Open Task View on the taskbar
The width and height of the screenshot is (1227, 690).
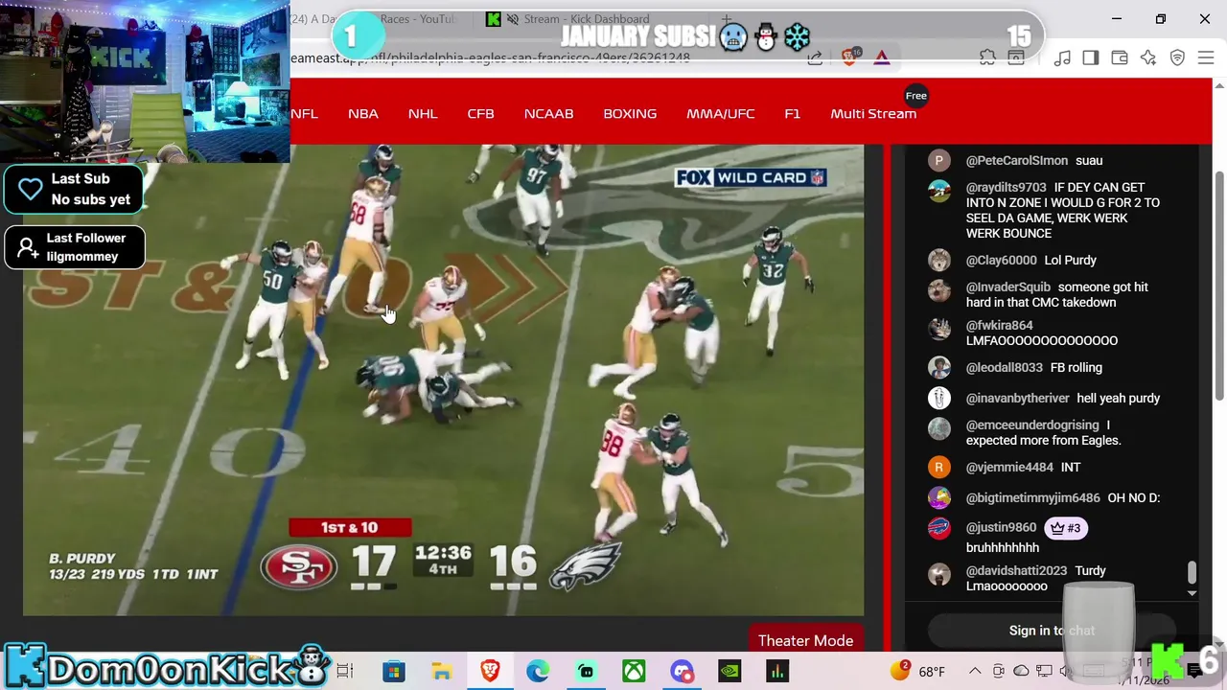[345, 671]
